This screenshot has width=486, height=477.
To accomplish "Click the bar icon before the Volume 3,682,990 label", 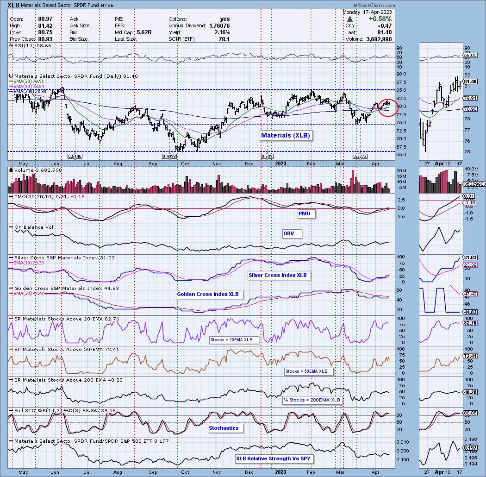I will (x=11, y=170).
